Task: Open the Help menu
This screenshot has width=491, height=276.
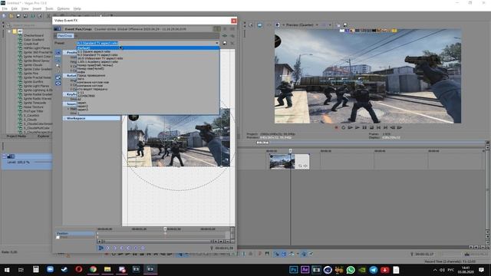Action: [77, 8]
